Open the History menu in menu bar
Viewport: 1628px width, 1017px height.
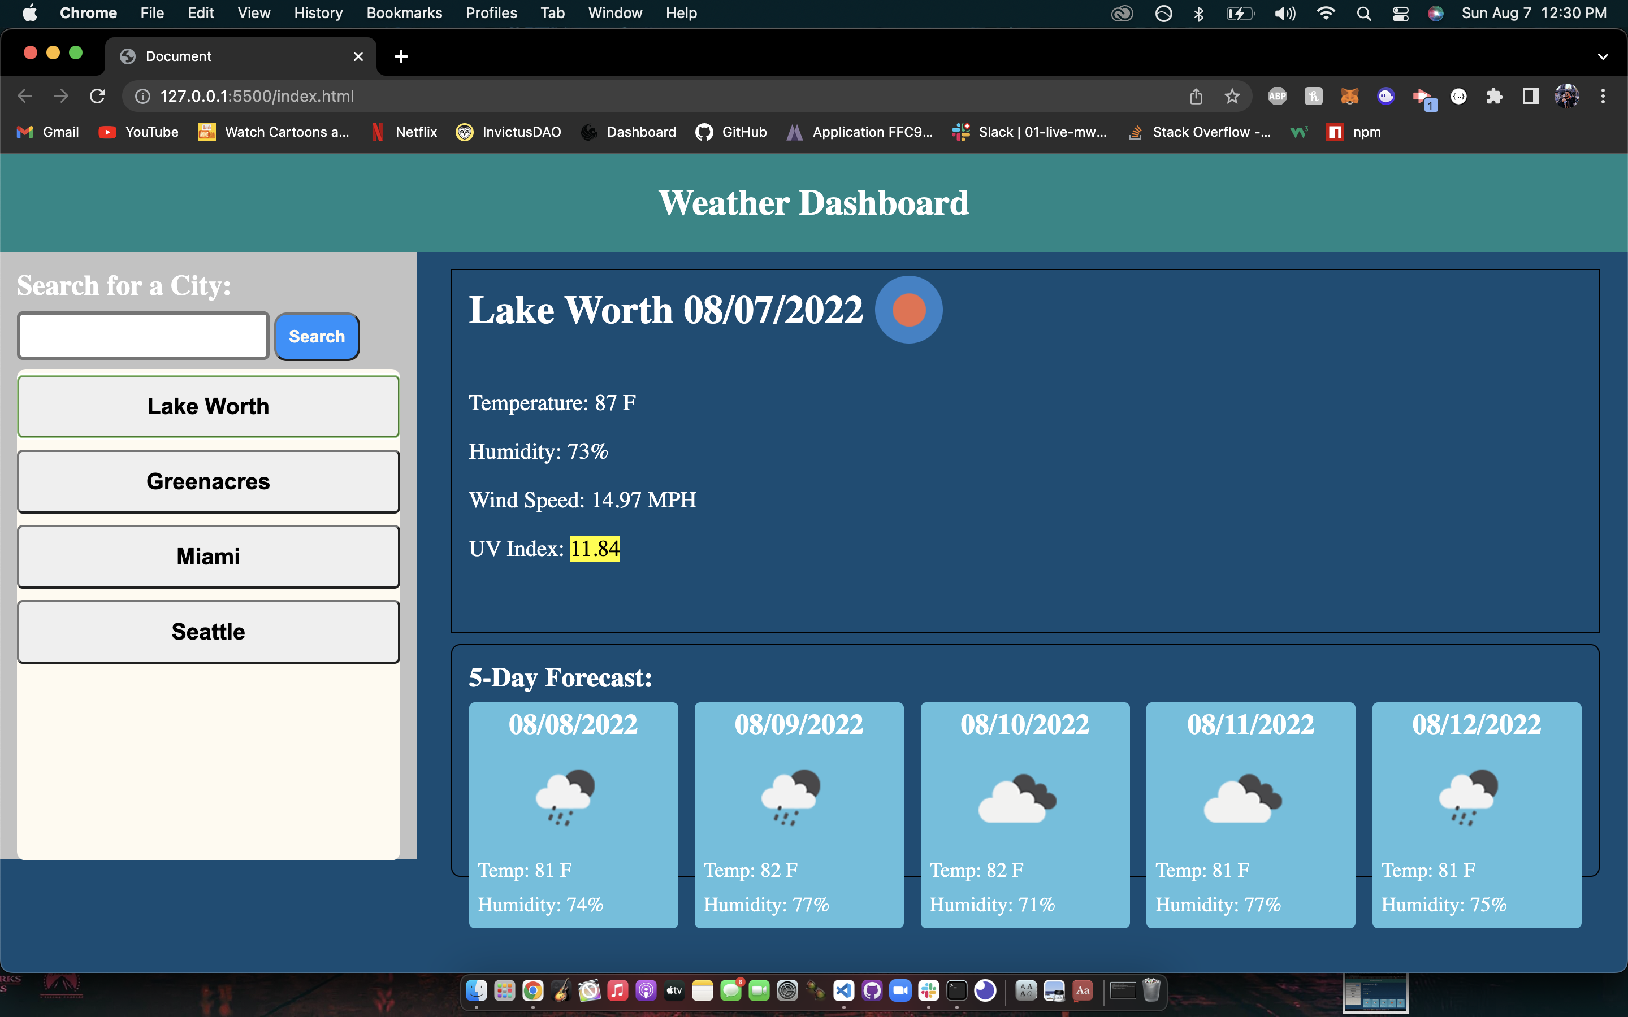[318, 13]
